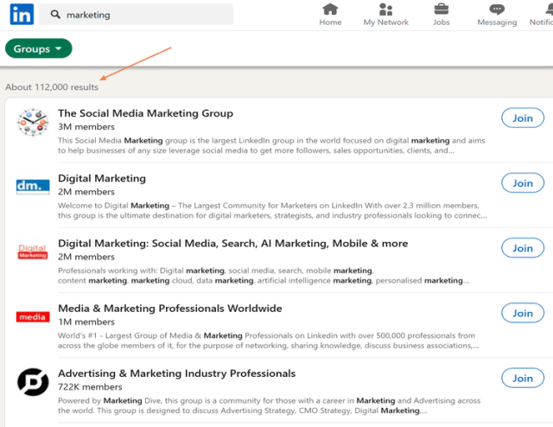Image resolution: width=553 pixels, height=427 pixels.
Task: Join the Digital Marketing 2.3 million group
Action: coord(523,182)
